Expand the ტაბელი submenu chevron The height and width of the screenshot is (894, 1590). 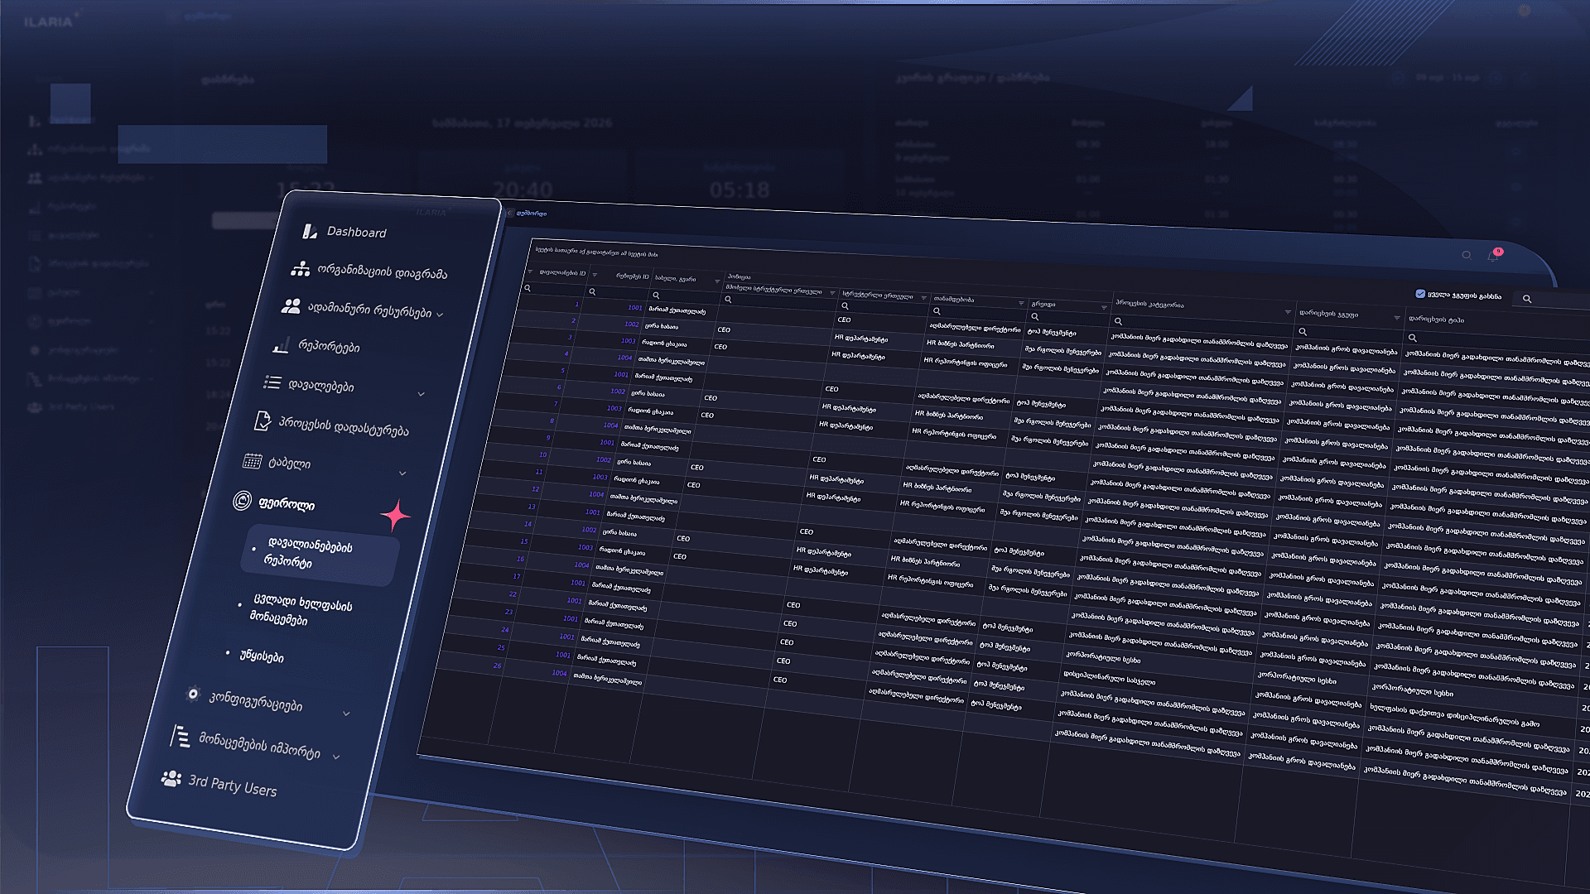(x=402, y=473)
